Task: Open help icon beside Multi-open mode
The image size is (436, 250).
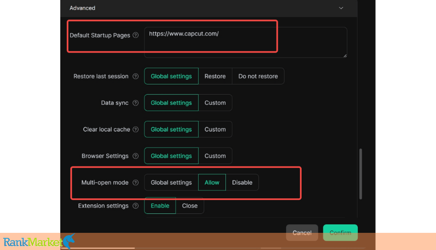Action: pos(135,182)
